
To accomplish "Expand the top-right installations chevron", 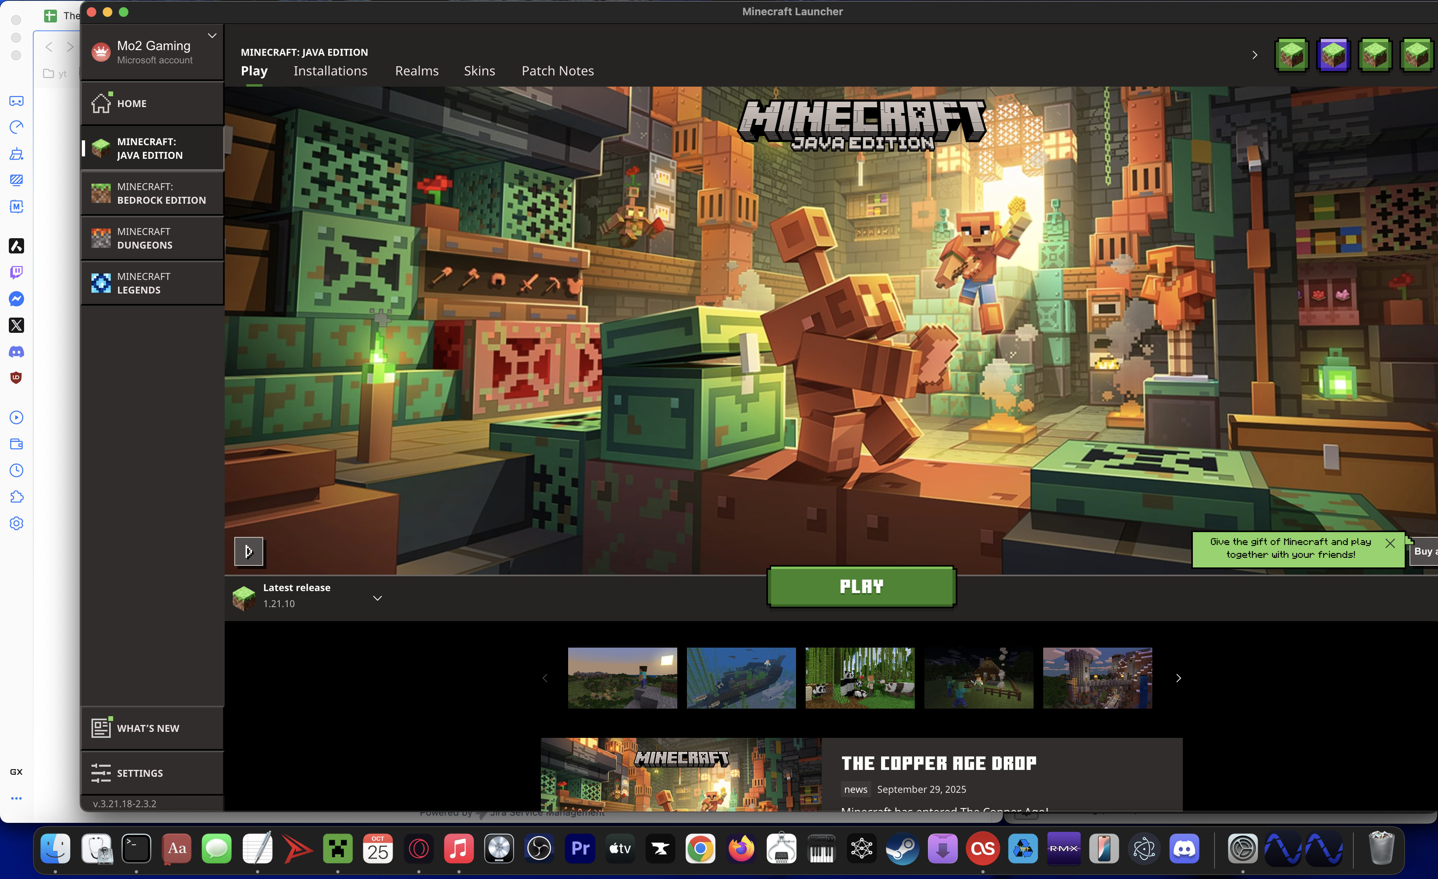I will (x=1255, y=55).
